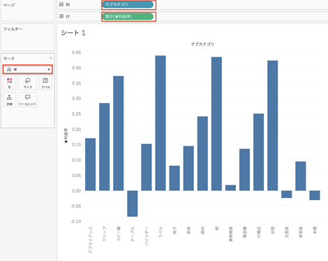Click the 0.45 axis tick label
This screenshot has height=261, width=328.
tap(76, 52)
